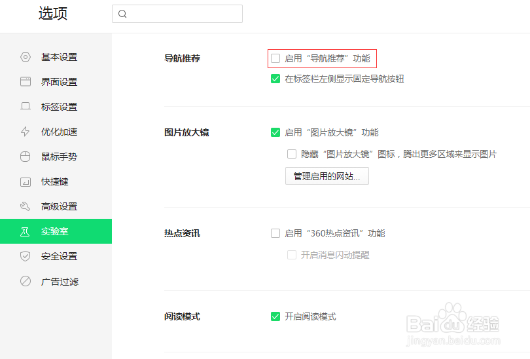Switch to 界面设置 section
The height and width of the screenshot is (359, 530).
[56, 81]
